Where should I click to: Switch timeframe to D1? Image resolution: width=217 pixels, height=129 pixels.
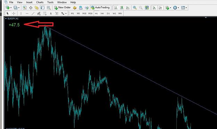point(108,14)
